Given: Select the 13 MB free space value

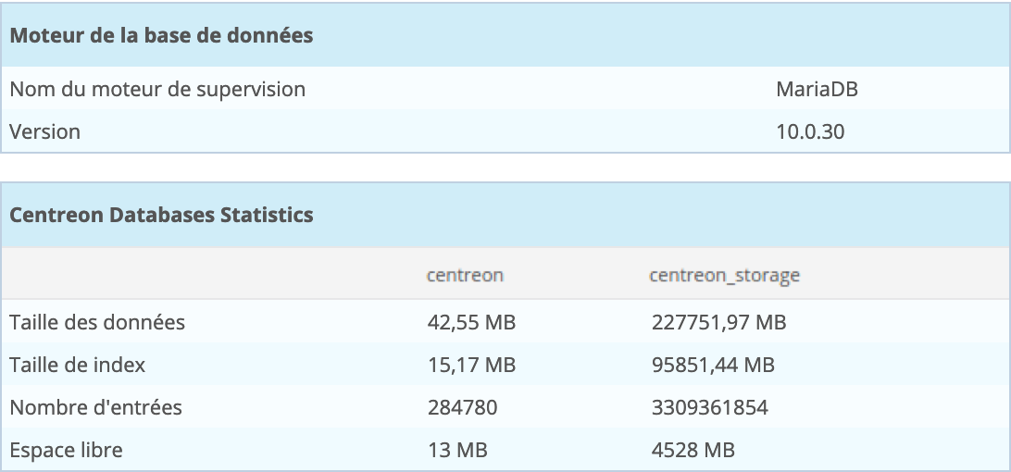Looking at the screenshot, I should pos(457,450).
